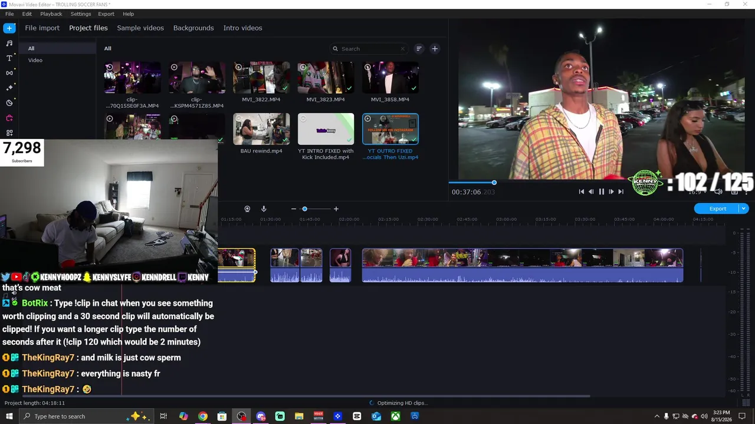Open the Effects magic wand panel
The image size is (755, 424).
coord(9,88)
